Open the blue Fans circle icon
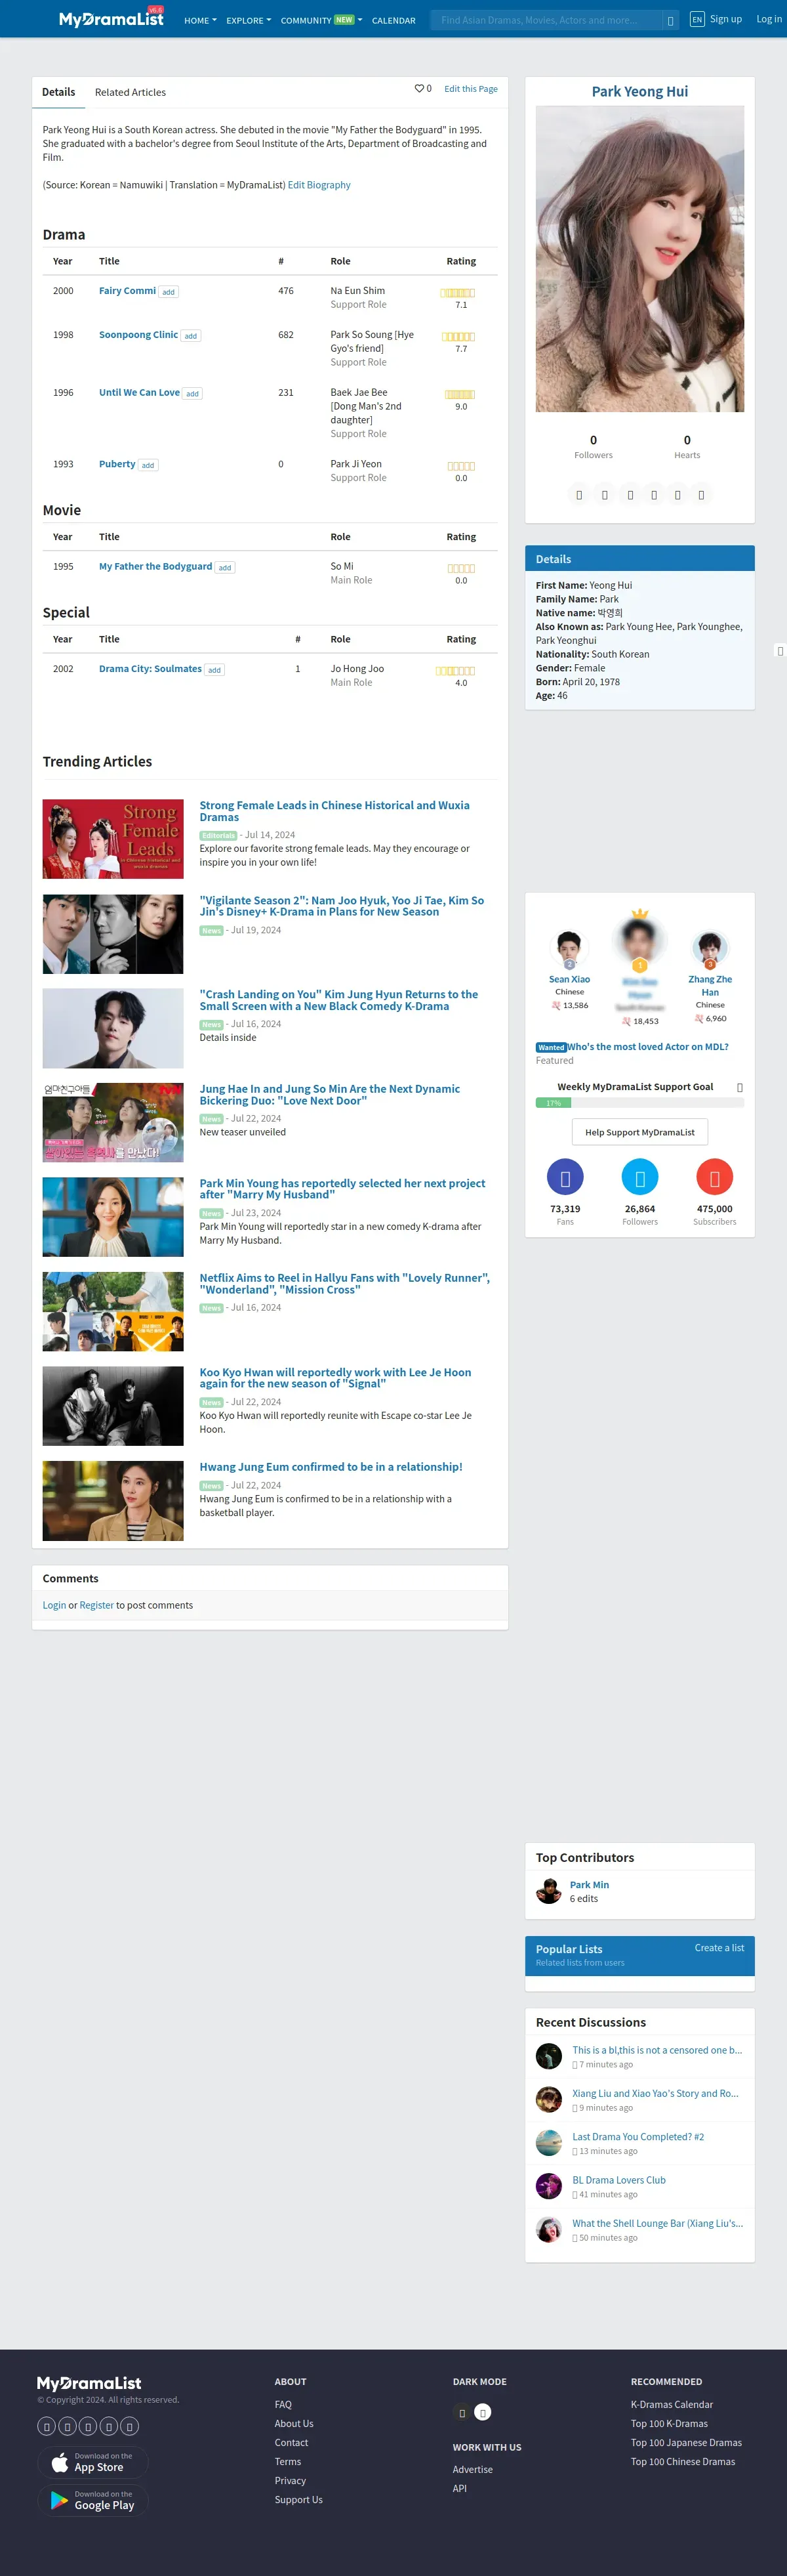 click(565, 1177)
